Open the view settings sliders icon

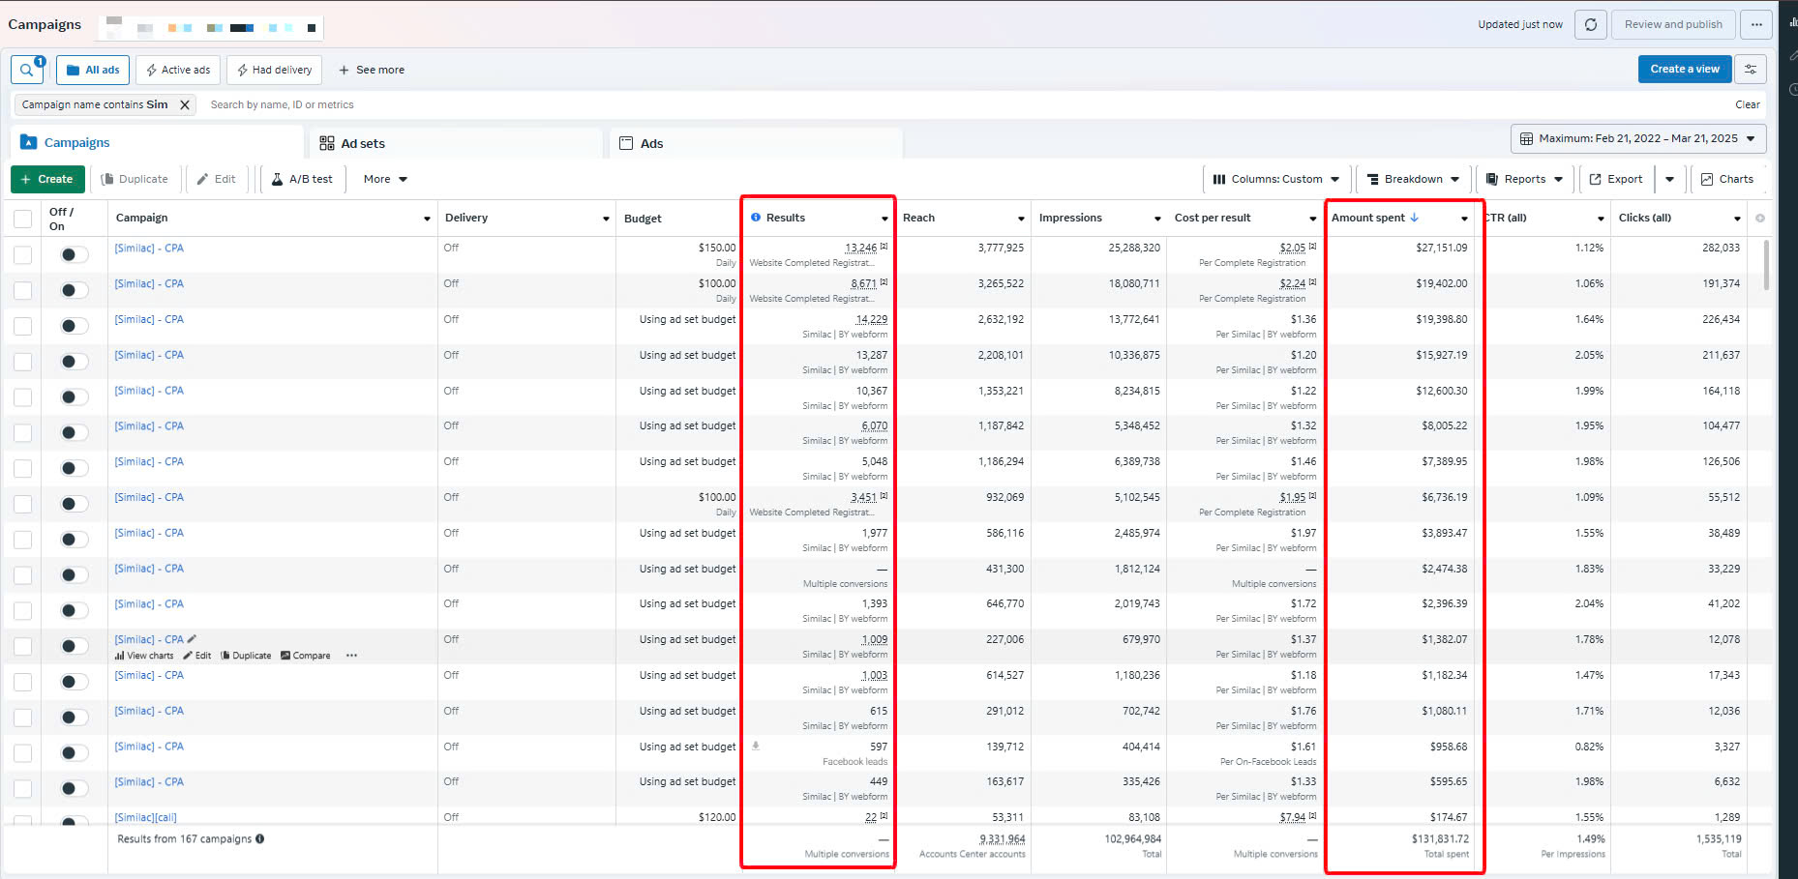tap(1751, 69)
